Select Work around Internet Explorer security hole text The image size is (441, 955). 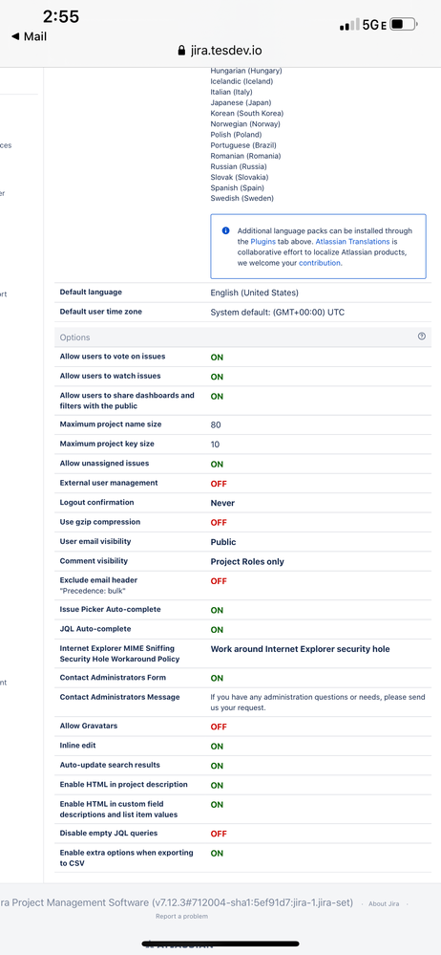click(300, 649)
